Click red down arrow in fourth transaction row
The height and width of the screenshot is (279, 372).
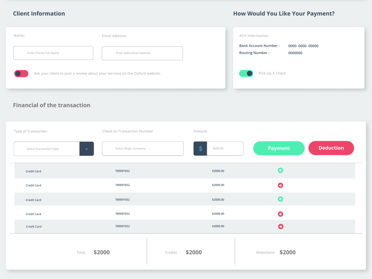point(280,214)
